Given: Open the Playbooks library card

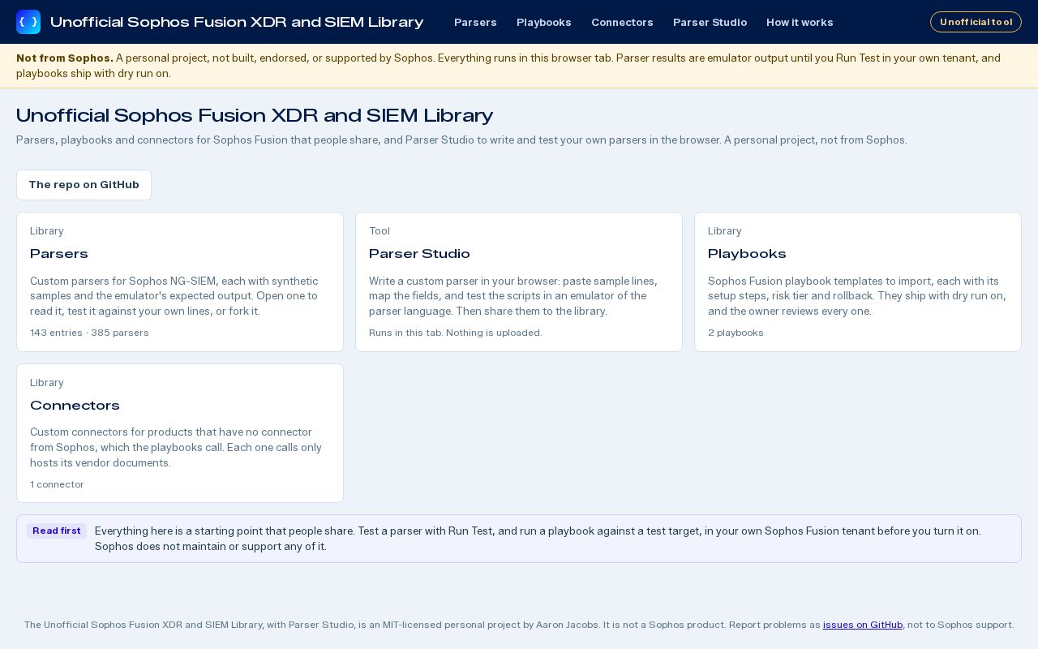Looking at the screenshot, I should click(858, 282).
